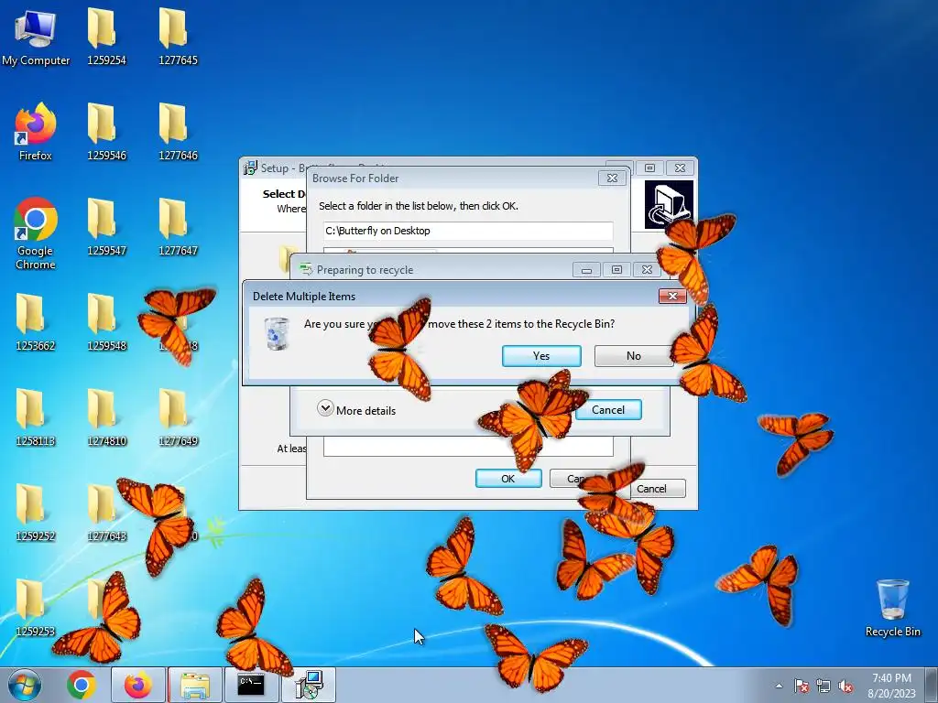The width and height of the screenshot is (938, 703).
Task: Decline deletion with the No button
Action: coord(634,356)
